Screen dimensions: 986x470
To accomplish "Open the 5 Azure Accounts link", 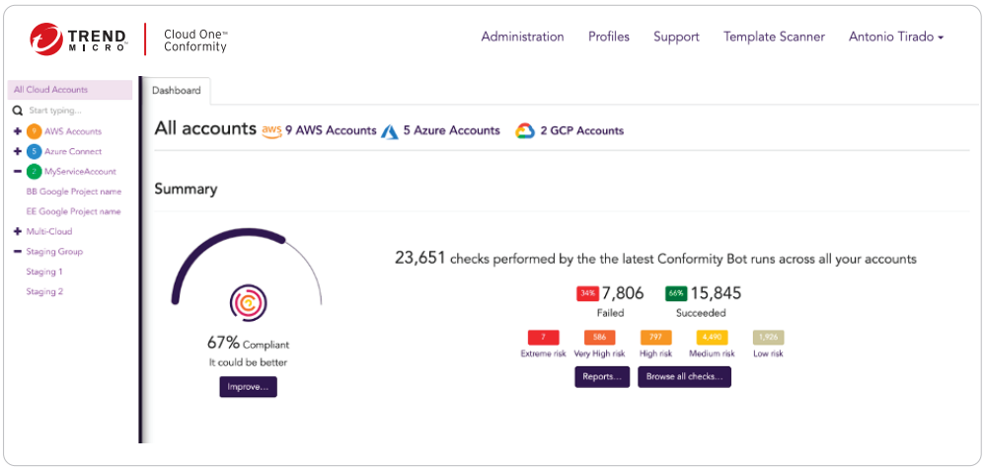I will 451,131.
